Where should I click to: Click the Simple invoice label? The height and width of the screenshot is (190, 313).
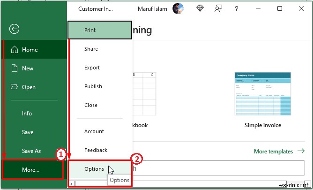coord(263,125)
